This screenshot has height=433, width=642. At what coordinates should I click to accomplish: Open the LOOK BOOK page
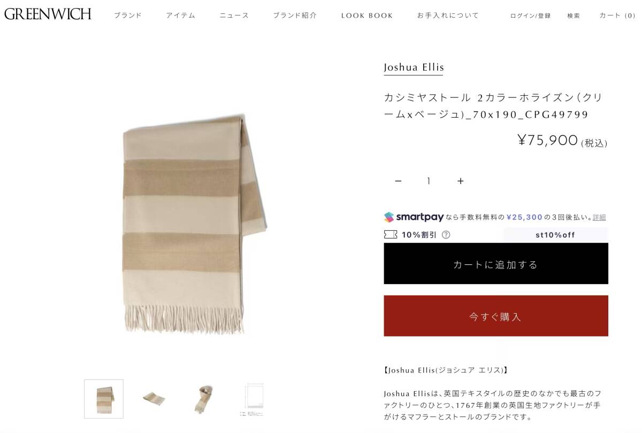tap(367, 16)
